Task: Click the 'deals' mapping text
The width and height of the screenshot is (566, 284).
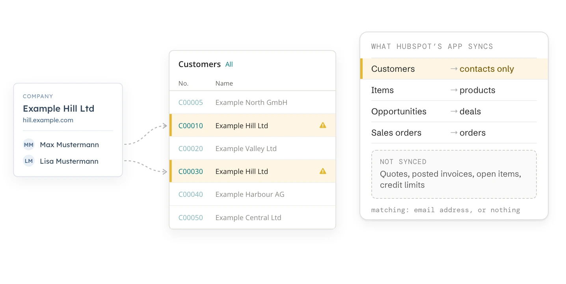Action: click(x=470, y=112)
